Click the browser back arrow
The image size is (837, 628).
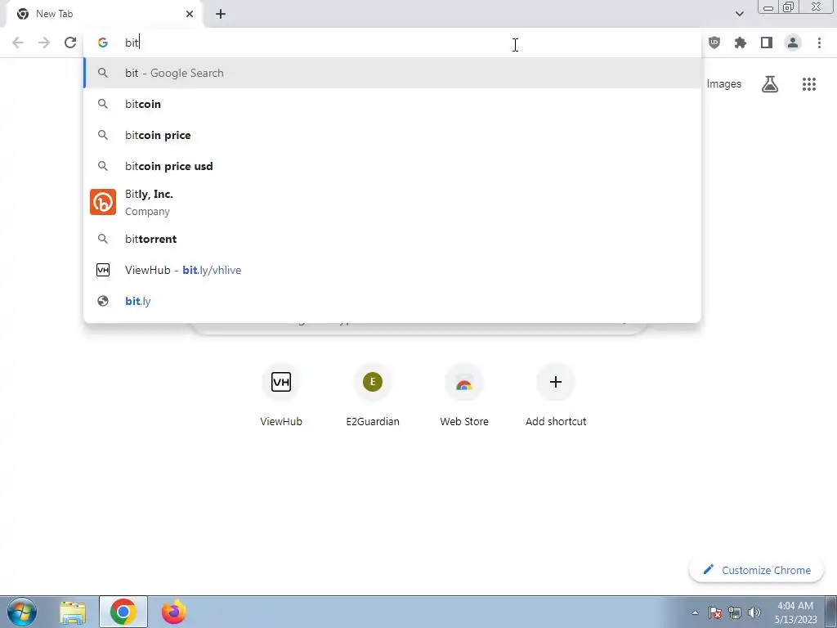click(18, 43)
